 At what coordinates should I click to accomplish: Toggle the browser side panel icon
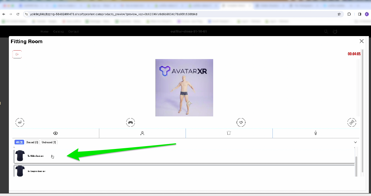pos(359,14)
